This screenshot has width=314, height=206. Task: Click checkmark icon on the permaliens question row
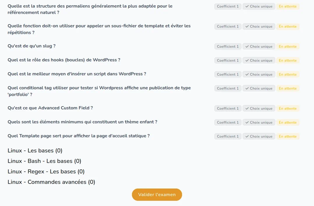pyautogui.click(x=247, y=6)
